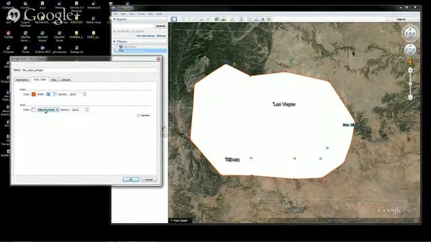Open the Tools menu in Google Earth

pos(141,13)
